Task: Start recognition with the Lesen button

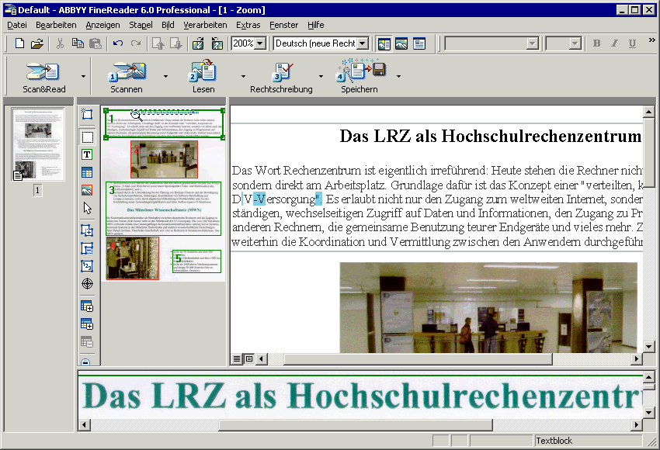Action: point(203,77)
